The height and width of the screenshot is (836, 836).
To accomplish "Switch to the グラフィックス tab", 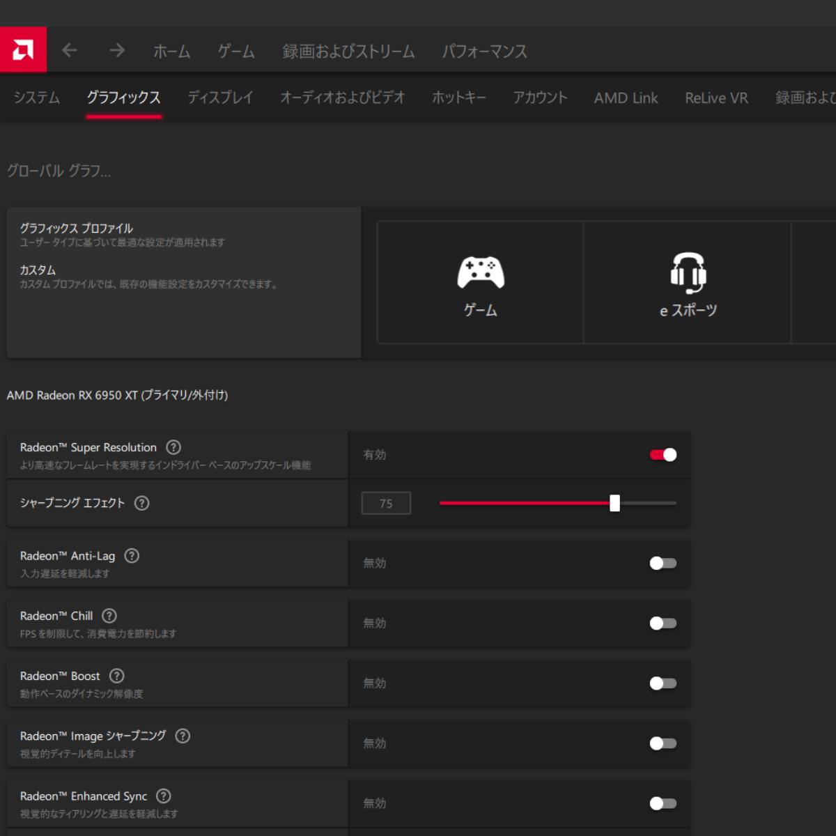I will pos(123,98).
